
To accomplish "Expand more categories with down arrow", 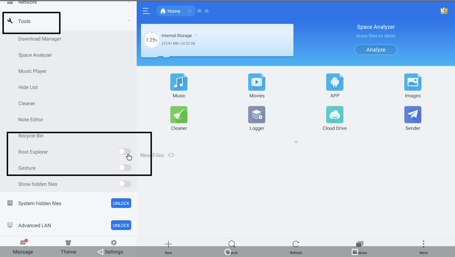I will tap(296, 142).
